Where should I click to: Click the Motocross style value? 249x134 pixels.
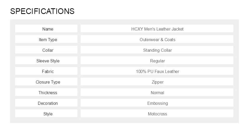(157, 114)
